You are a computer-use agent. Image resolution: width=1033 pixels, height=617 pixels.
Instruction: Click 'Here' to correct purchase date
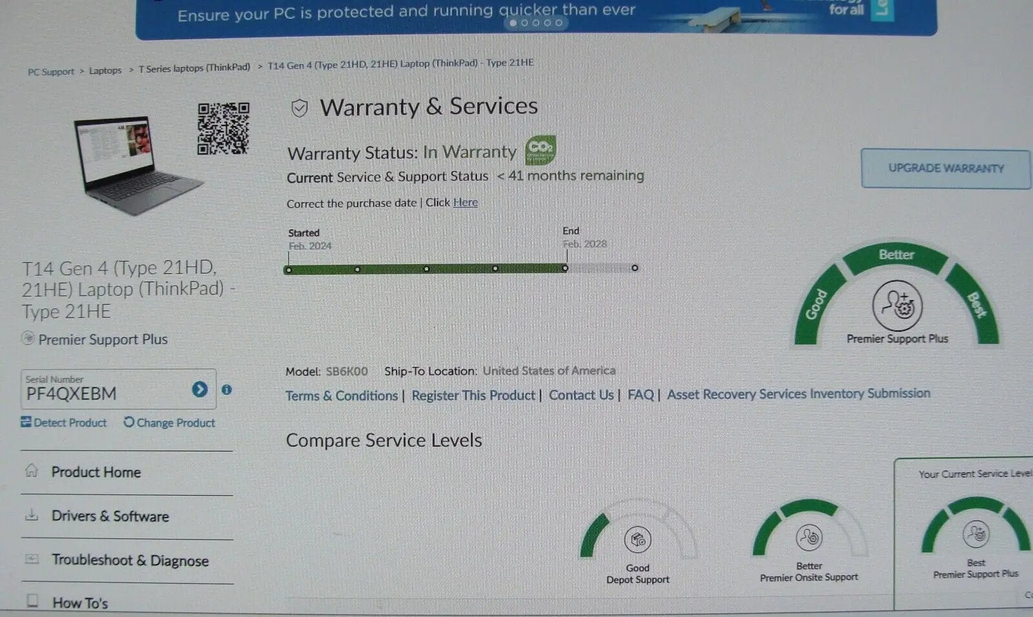point(465,202)
